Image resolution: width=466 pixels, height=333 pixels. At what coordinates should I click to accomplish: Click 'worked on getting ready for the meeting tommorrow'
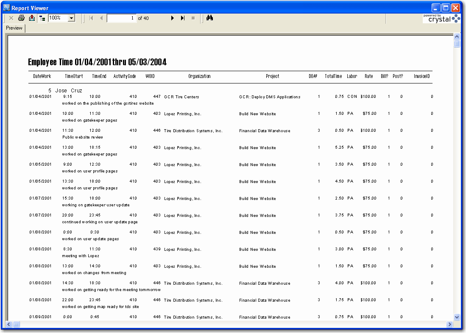coord(111,290)
